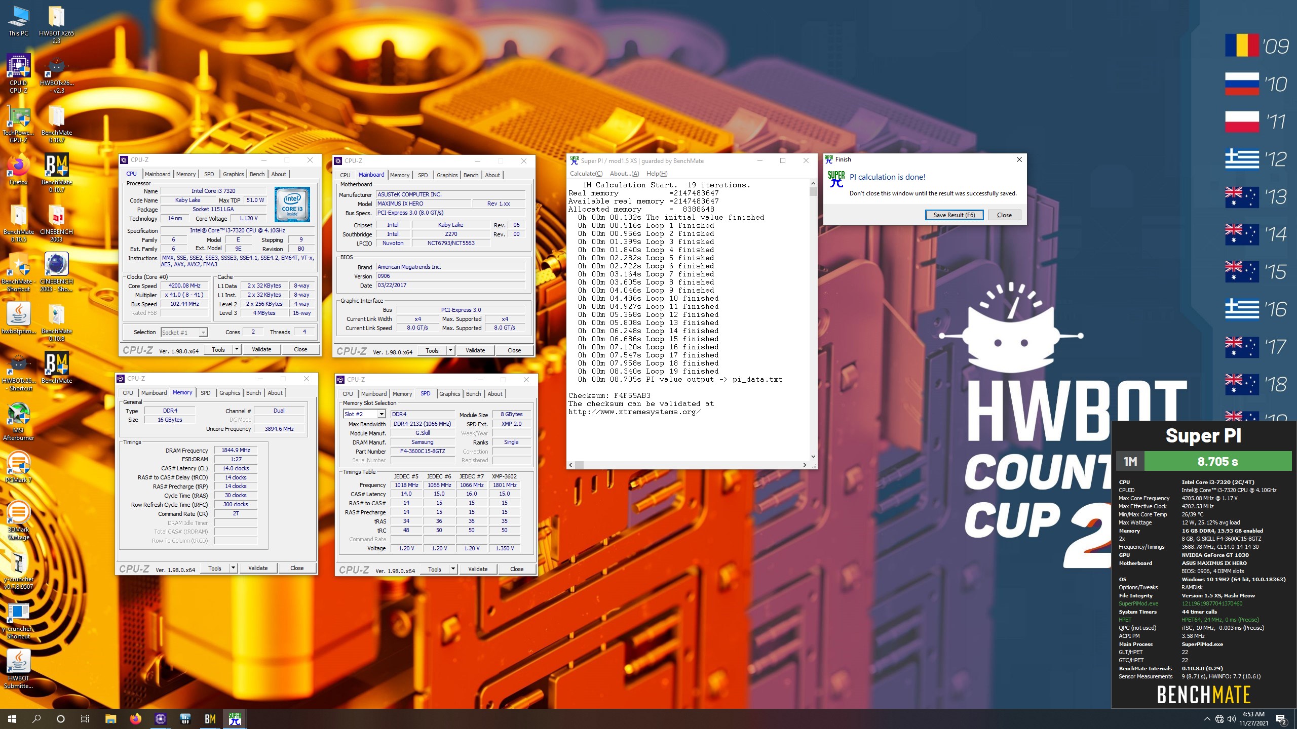Switch to Super PI taskbar icon
Viewport: 1297px width, 729px height.
coord(235,719)
